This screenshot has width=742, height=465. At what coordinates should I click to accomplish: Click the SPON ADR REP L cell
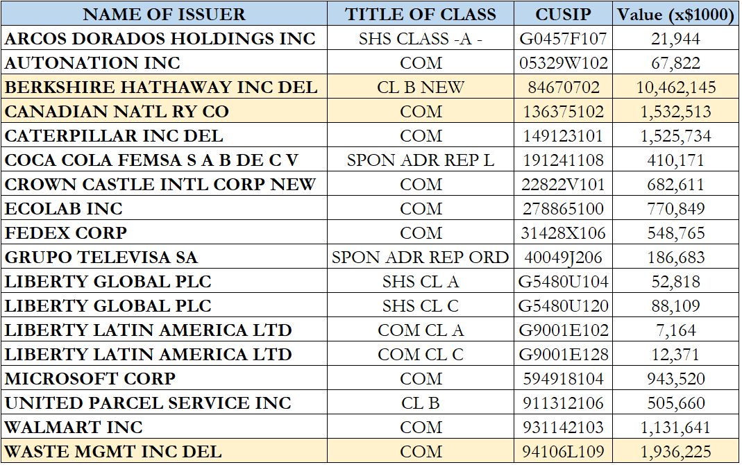click(x=421, y=160)
